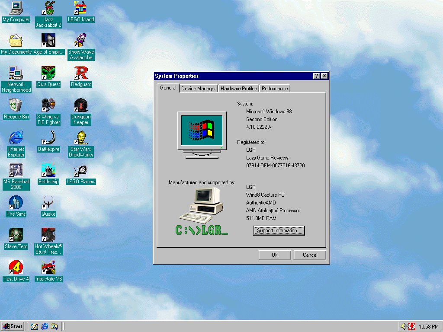Click the red tray icon beside volume

coord(412,327)
